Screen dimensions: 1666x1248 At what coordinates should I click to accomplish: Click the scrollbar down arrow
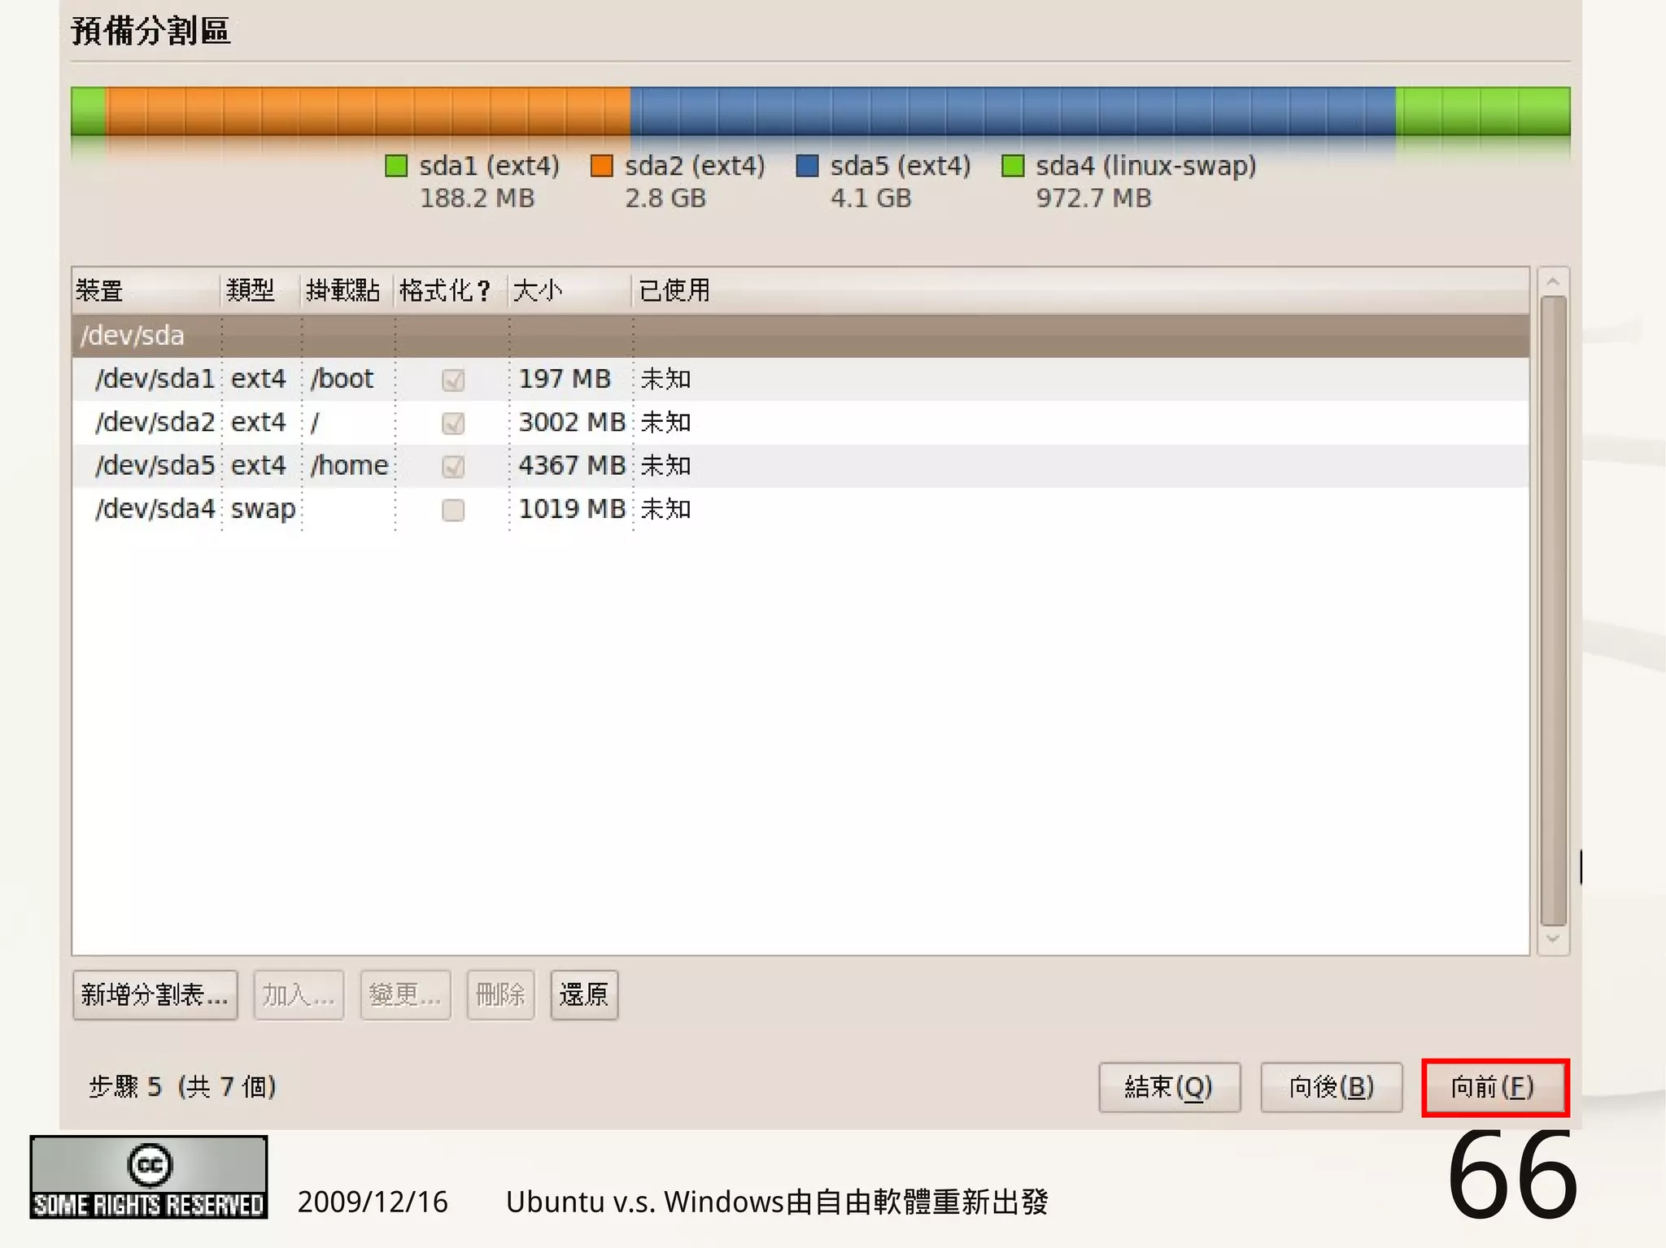coord(1553,940)
